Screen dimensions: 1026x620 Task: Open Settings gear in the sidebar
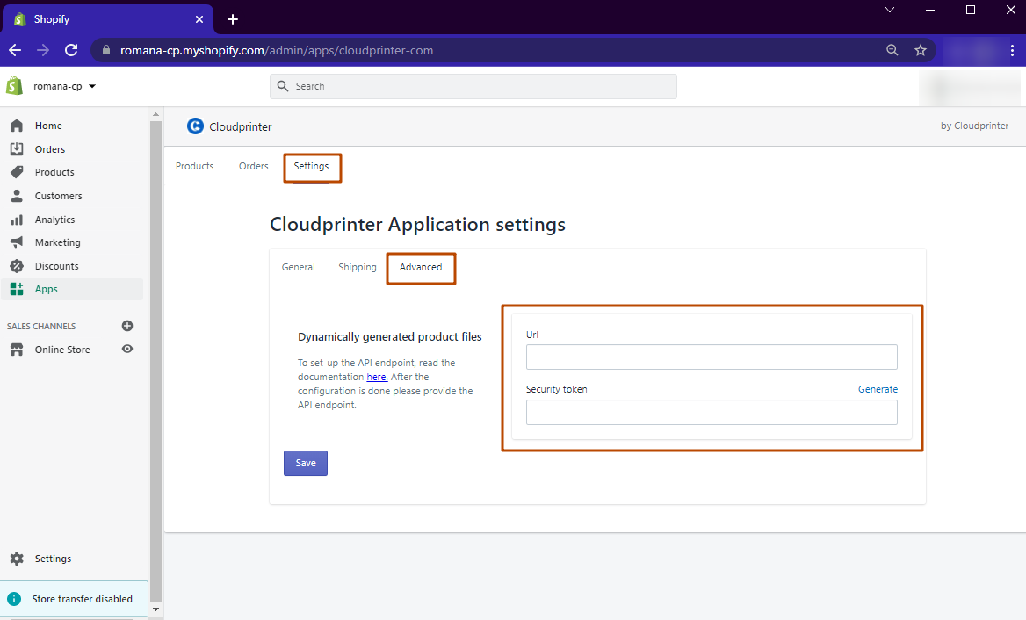click(x=17, y=559)
